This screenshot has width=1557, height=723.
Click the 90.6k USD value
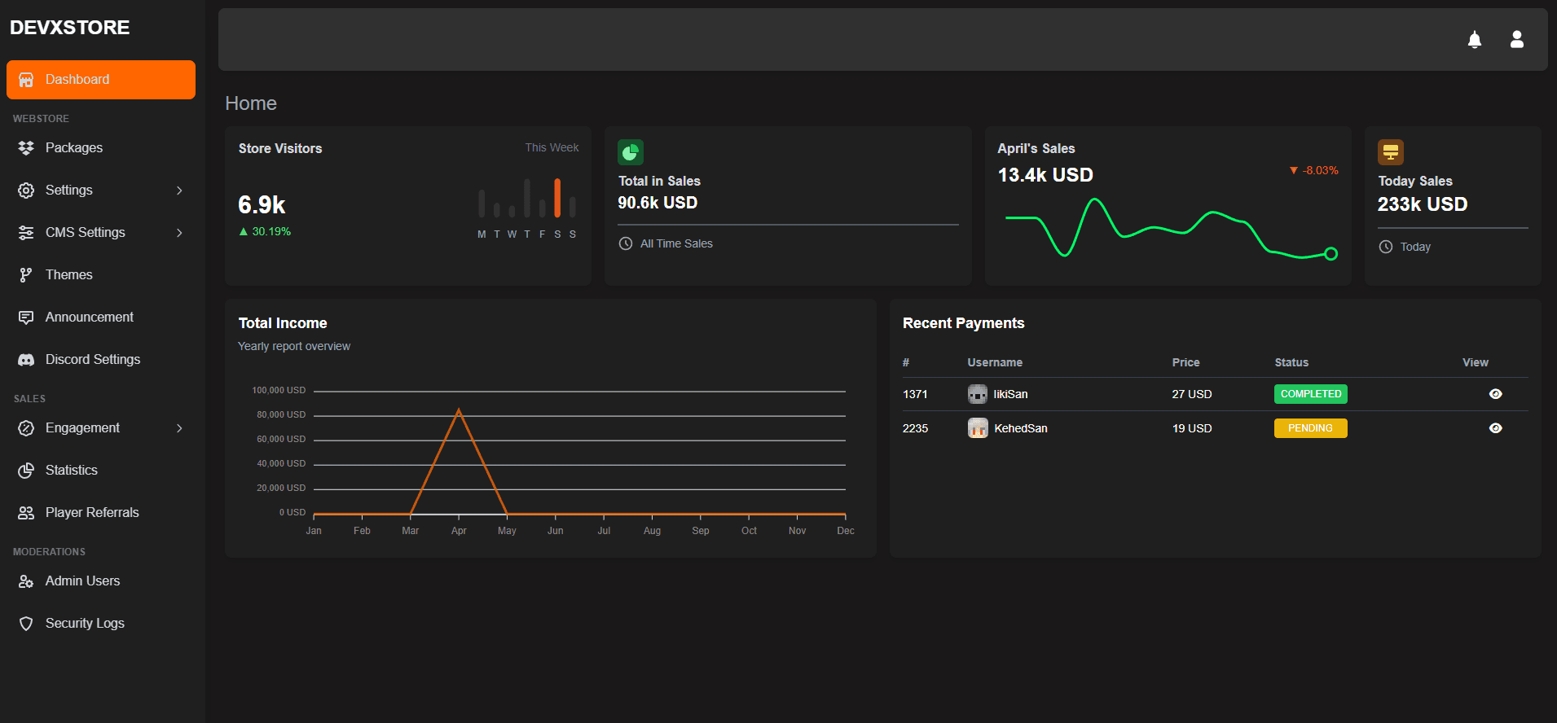pos(658,203)
